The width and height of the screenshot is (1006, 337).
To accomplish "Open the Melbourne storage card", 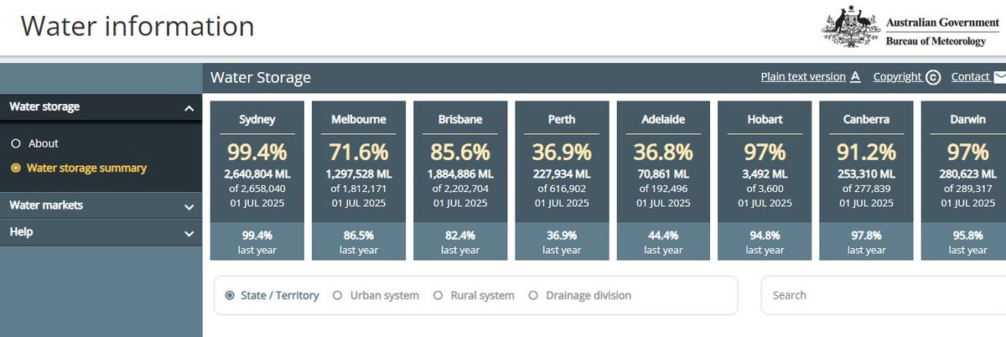I will (359, 182).
